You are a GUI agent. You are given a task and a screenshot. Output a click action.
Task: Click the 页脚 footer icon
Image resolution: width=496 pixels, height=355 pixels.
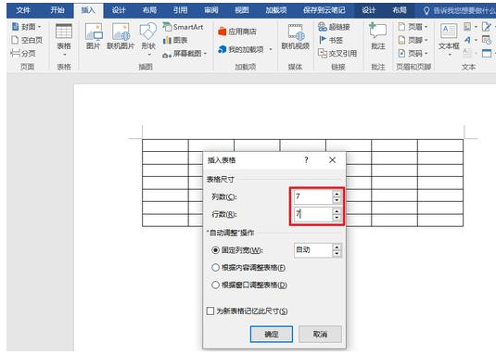[401, 40]
